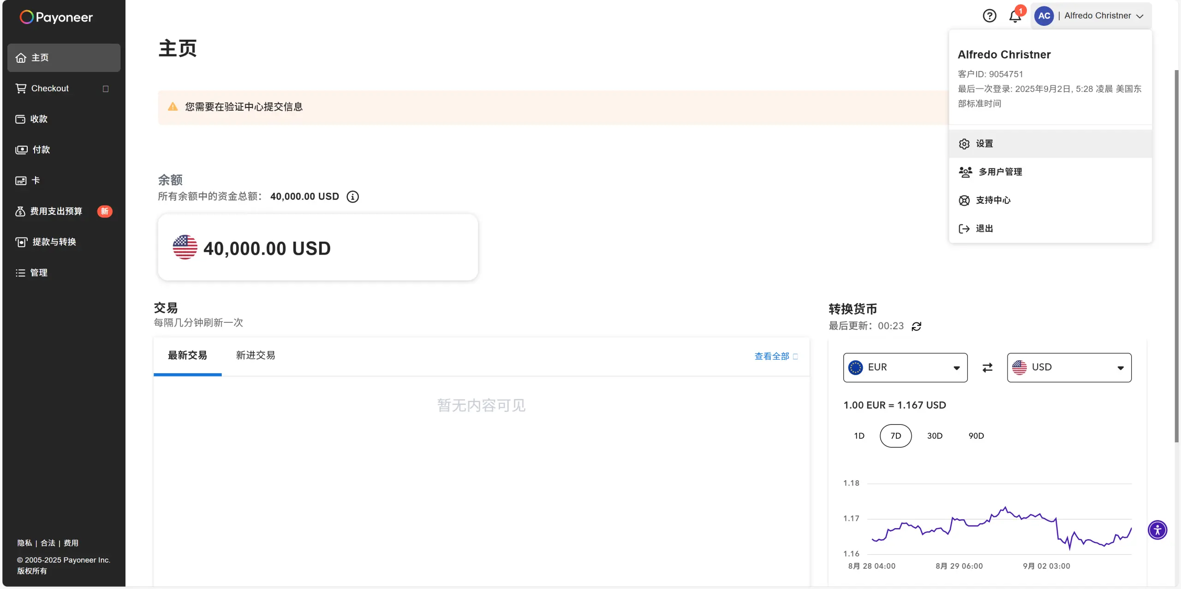Click the multi-user people icon
Screen dimensions: 1181x589
pyautogui.click(x=966, y=172)
